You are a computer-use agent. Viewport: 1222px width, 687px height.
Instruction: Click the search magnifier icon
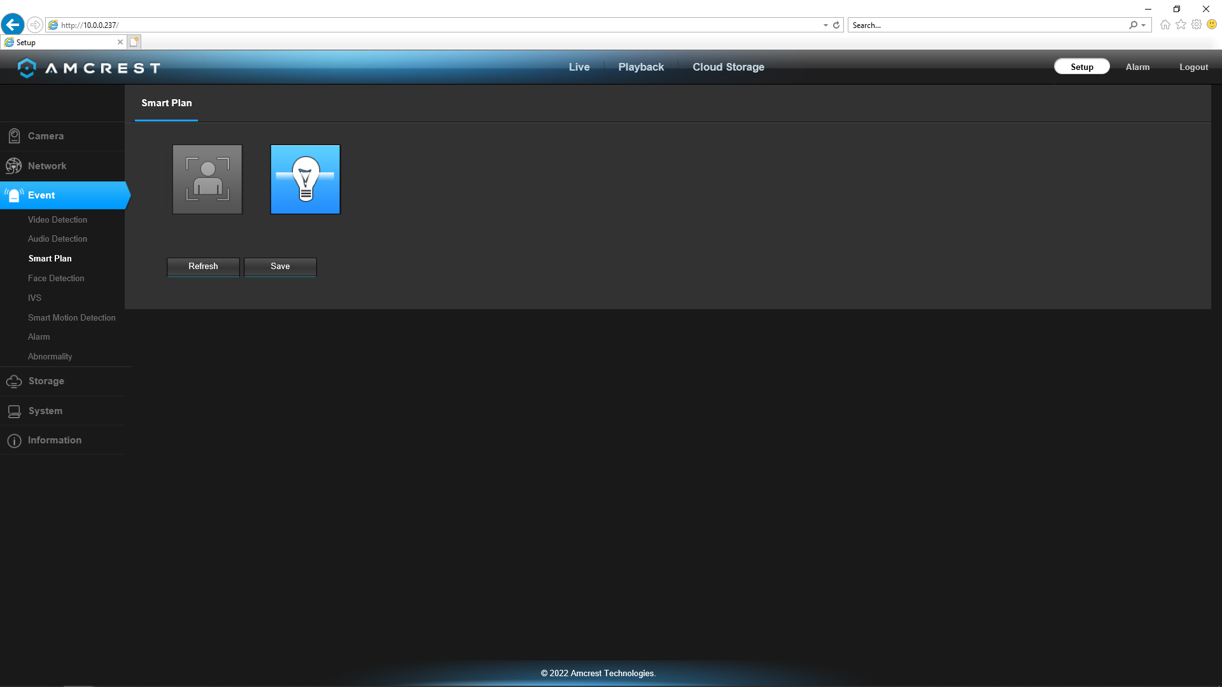click(x=1133, y=25)
